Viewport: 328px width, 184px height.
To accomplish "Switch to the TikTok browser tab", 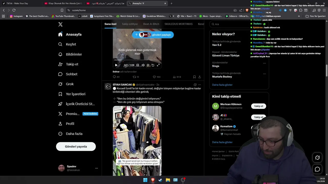I will coord(20,3).
